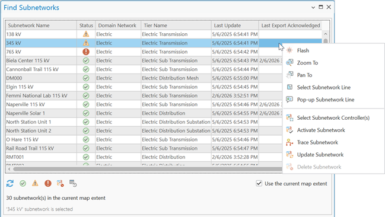Toggle the red exclamation invalid status filter

point(48,183)
